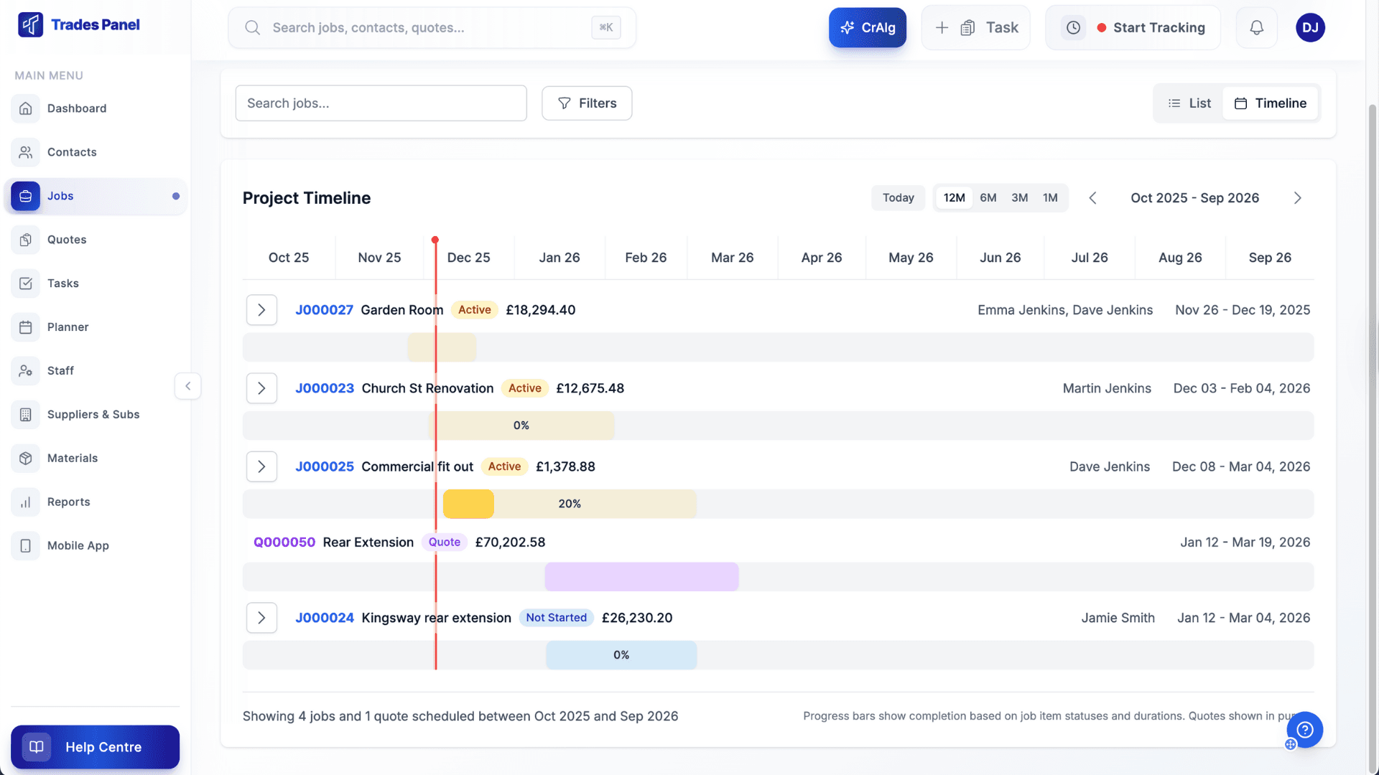
Task: Open the Jobs menu item
Action: [x=60, y=196]
